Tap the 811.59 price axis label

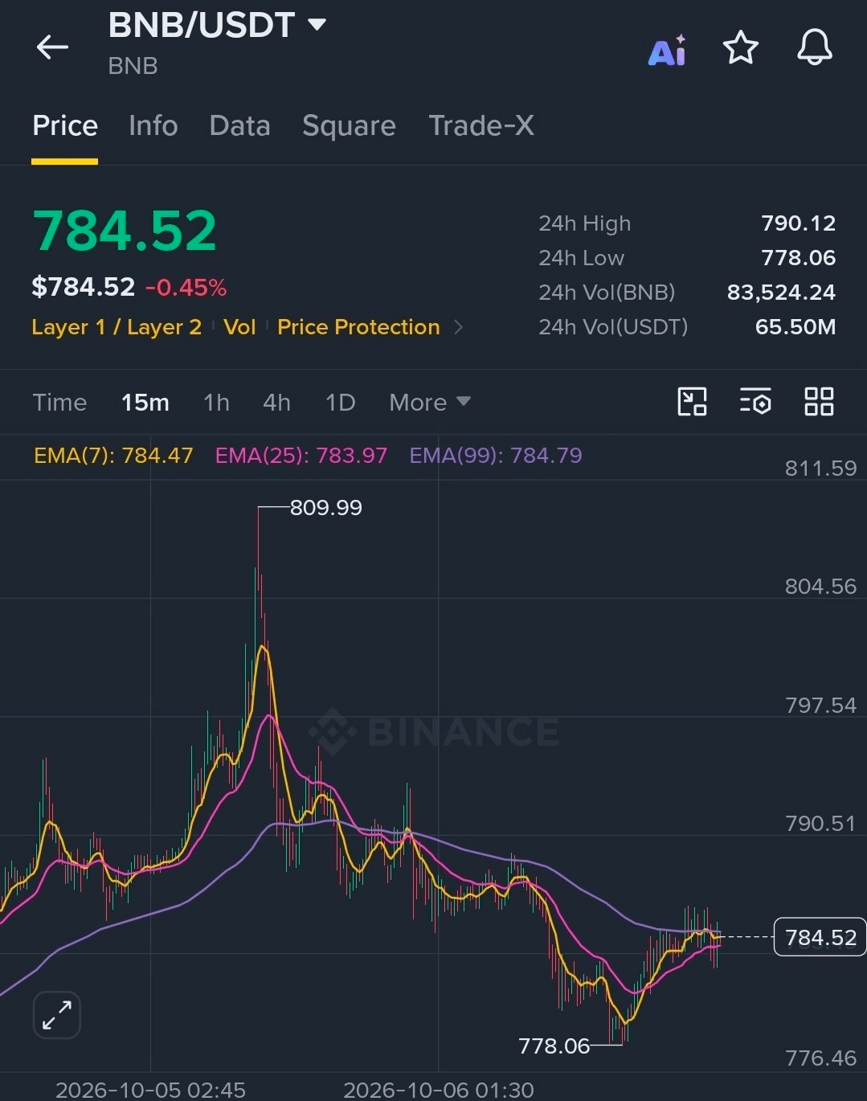tap(820, 469)
